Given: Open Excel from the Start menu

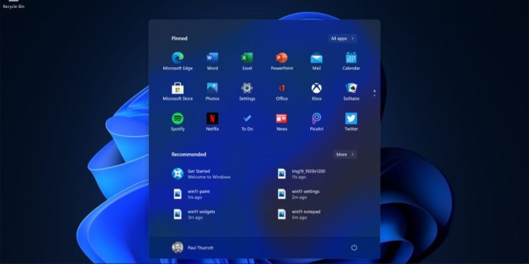Looking at the screenshot, I should pos(247,58).
